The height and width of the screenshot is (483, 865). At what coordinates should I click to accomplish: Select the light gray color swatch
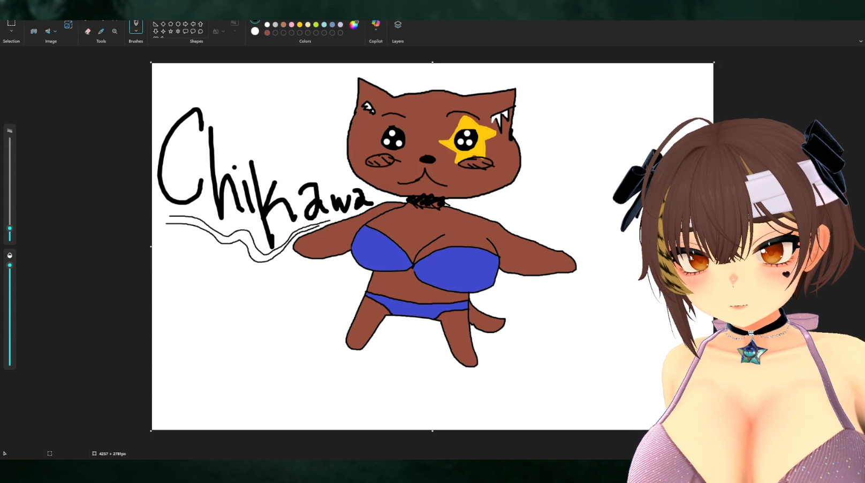[275, 25]
